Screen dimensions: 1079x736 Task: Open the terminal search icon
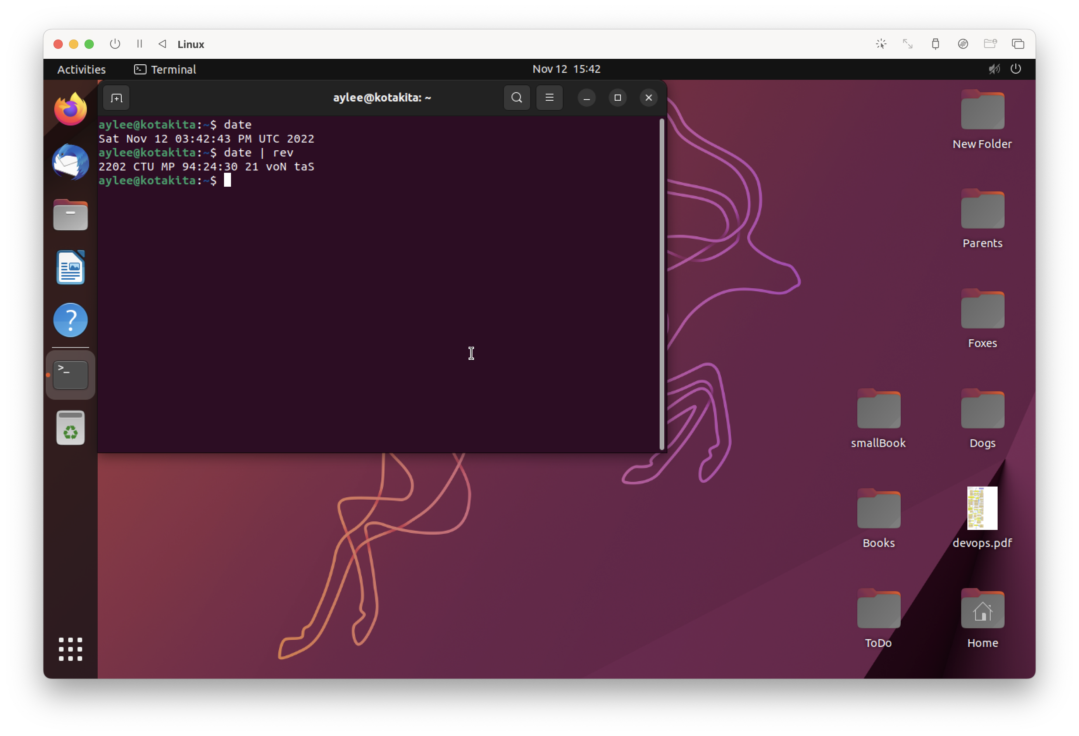click(x=517, y=98)
